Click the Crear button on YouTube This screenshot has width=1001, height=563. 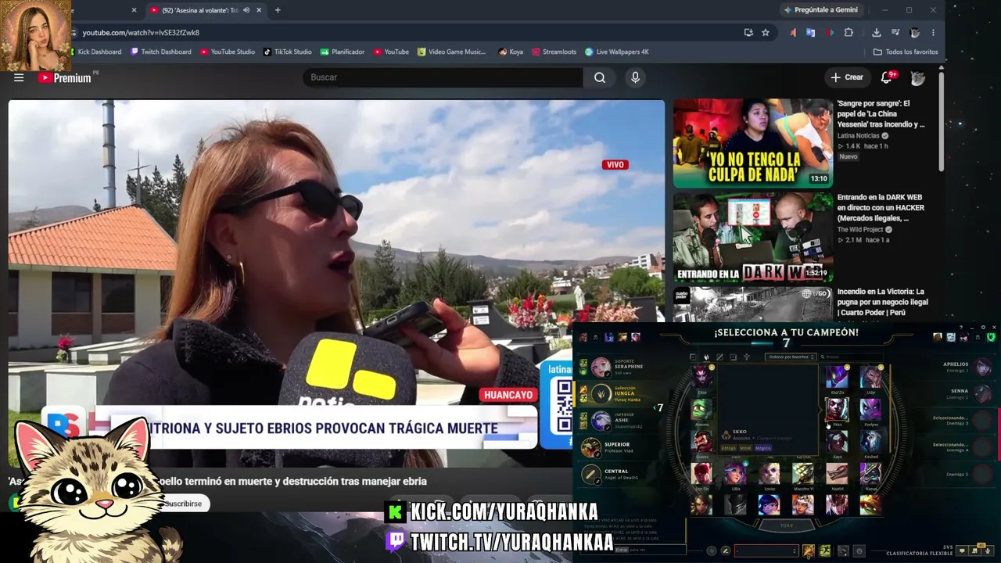pyautogui.click(x=847, y=77)
